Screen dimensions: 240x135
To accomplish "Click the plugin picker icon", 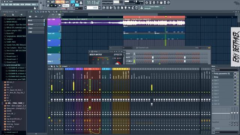I will pyautogui.click(x=126, y=7).
